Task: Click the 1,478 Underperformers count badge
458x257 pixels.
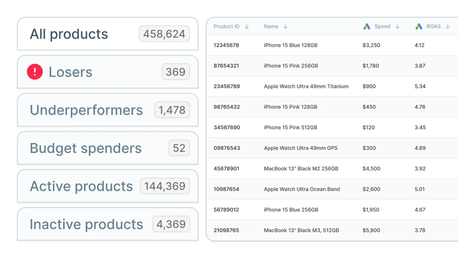Action: [172, 110]
